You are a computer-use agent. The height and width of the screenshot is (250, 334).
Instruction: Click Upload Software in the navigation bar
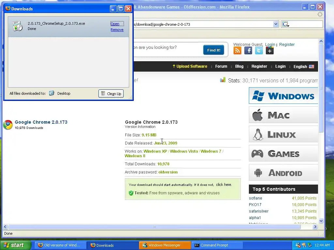pos(190,66)
